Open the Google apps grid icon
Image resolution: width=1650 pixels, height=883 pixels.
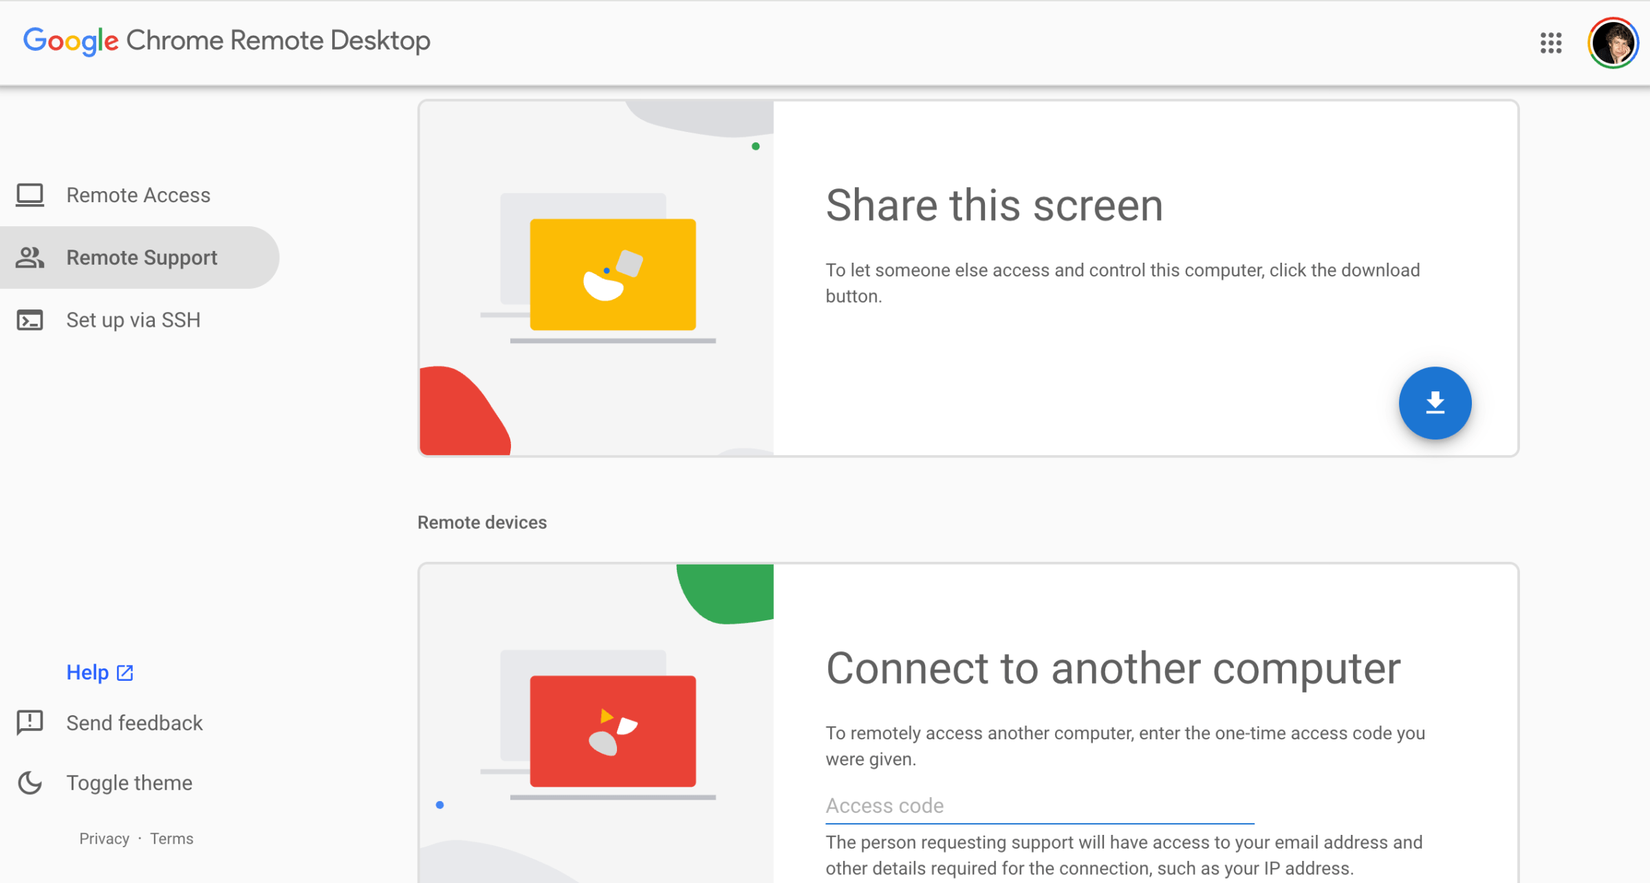(x=1551, y=43)
